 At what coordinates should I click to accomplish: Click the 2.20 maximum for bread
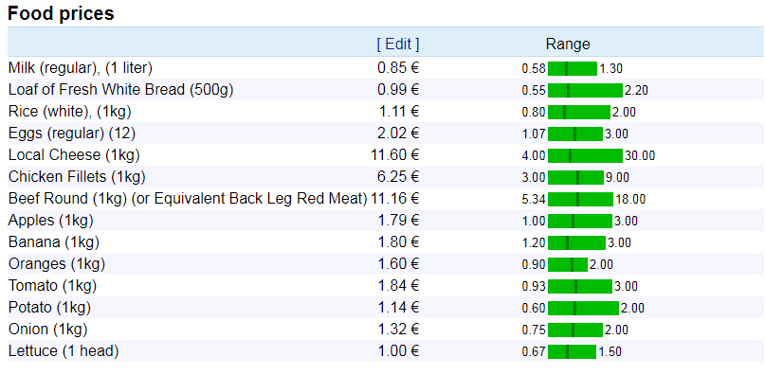point(637,91)
